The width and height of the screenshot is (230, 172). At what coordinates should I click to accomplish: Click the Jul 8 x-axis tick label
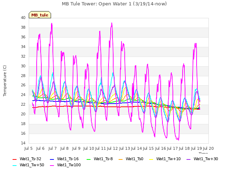click(x=64, y=149)
